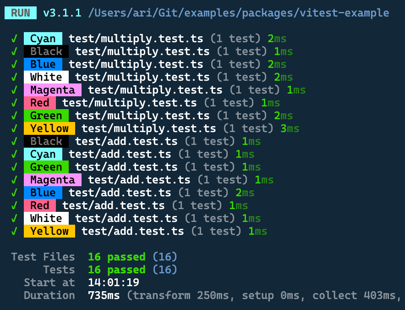
Task: Click the v3.1.1 version text
Action: 62,13
